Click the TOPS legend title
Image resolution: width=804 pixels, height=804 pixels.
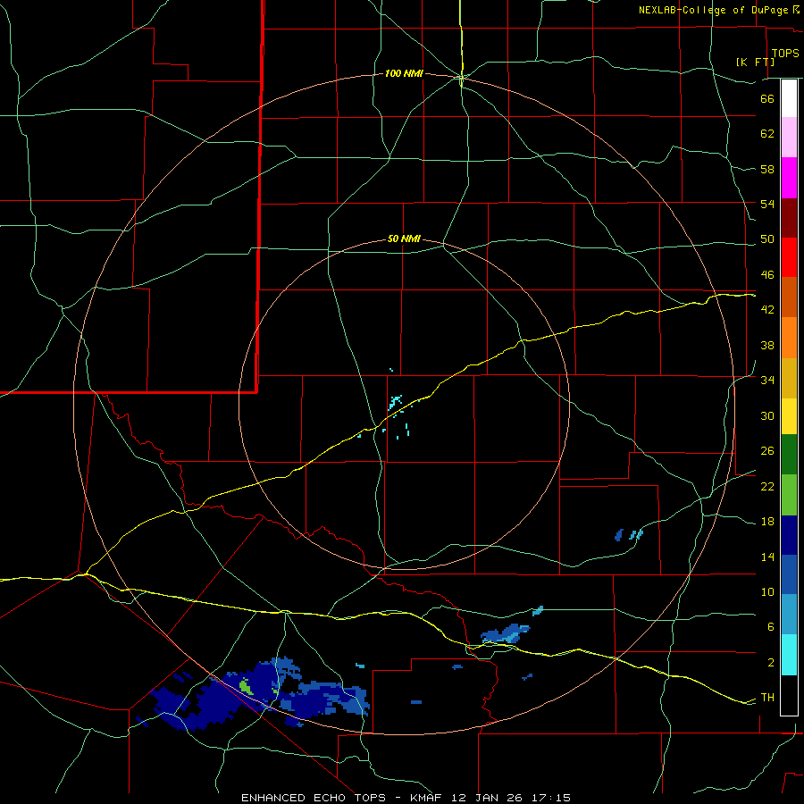point(785,53)
